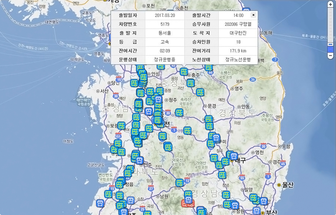Click the remaining distance 171.9 km

click(x=238, y=51)
